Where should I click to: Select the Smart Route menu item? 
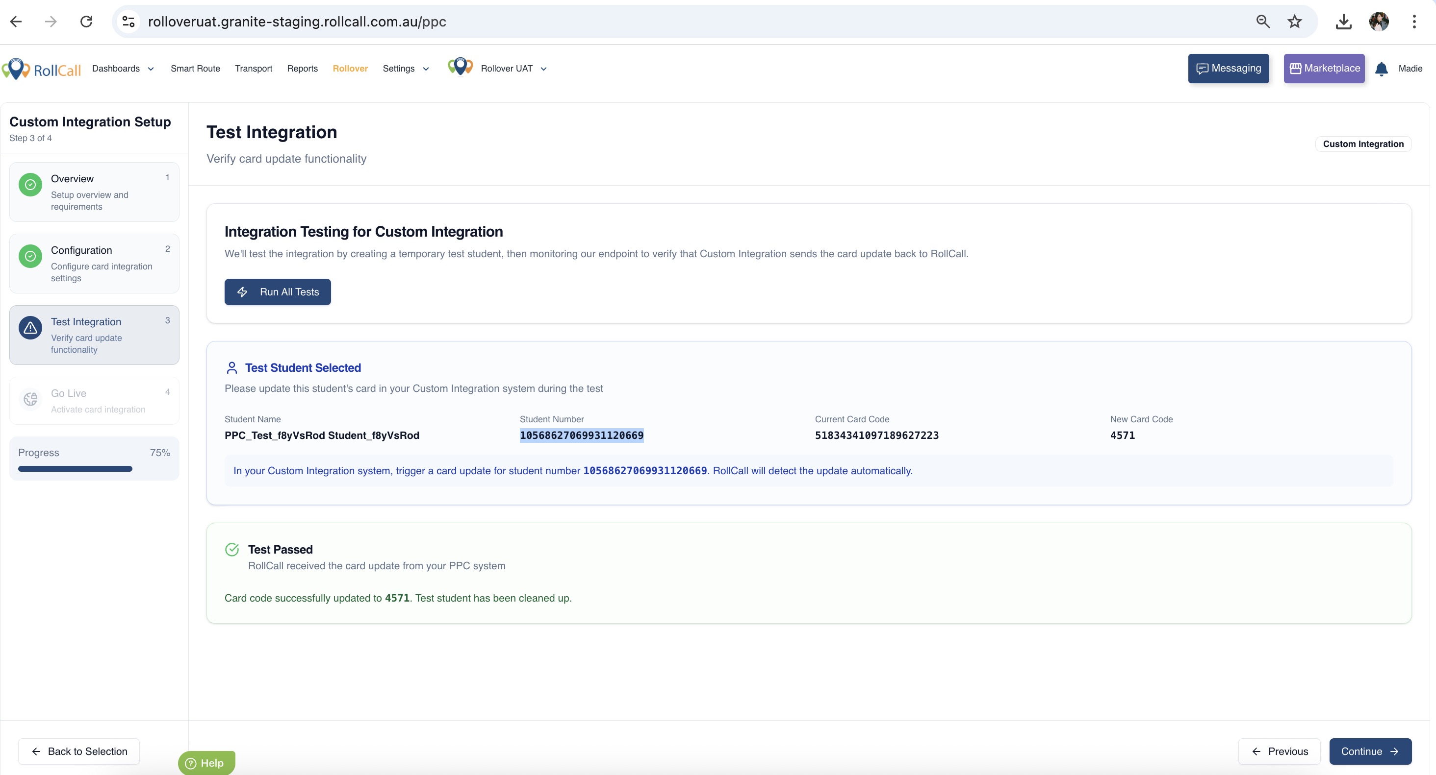pyautogui.click(x=195, y=69)
